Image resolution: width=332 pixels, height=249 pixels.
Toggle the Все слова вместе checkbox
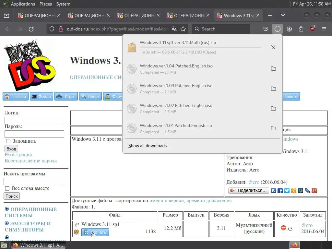(x=7, y=188)
